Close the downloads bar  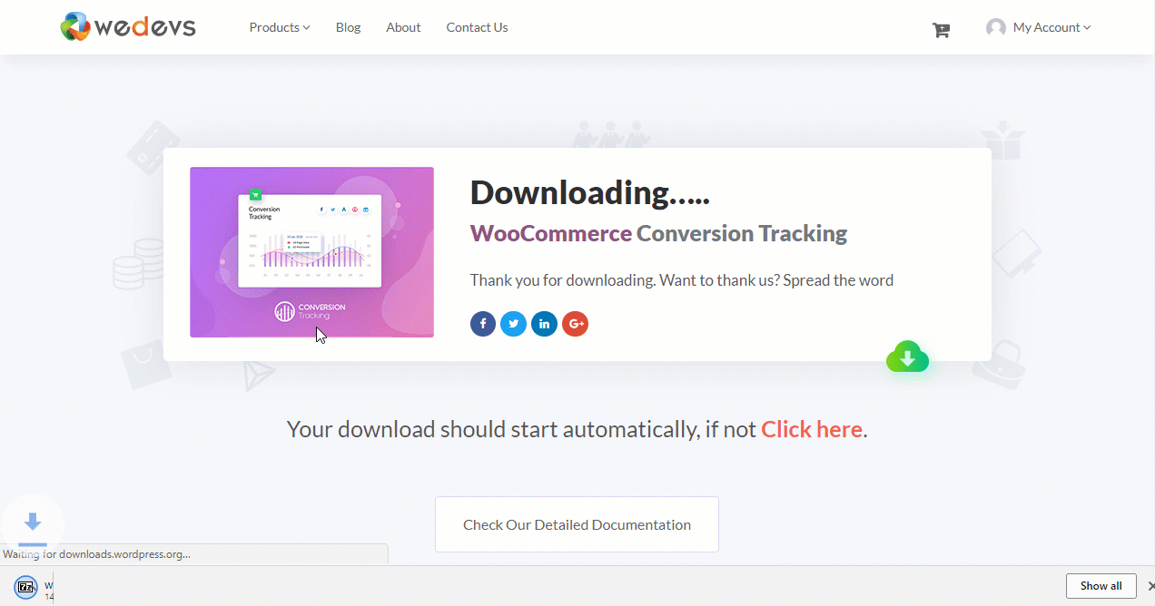click(1150, 586)
